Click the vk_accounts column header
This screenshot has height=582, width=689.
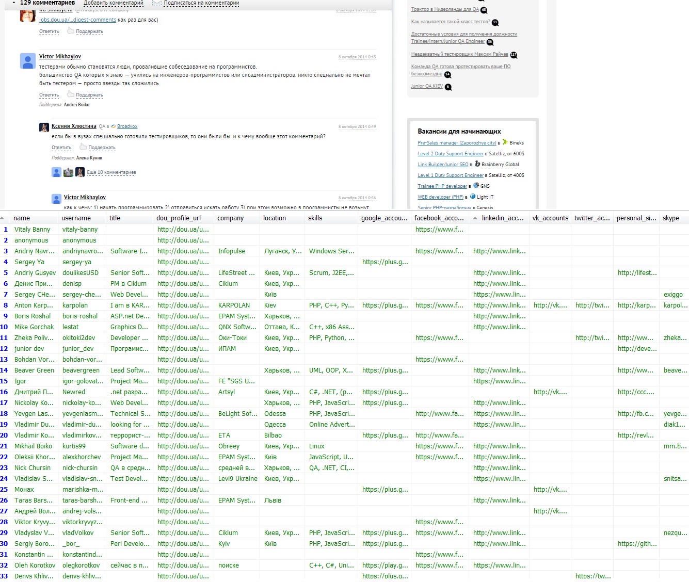(551, 218)
